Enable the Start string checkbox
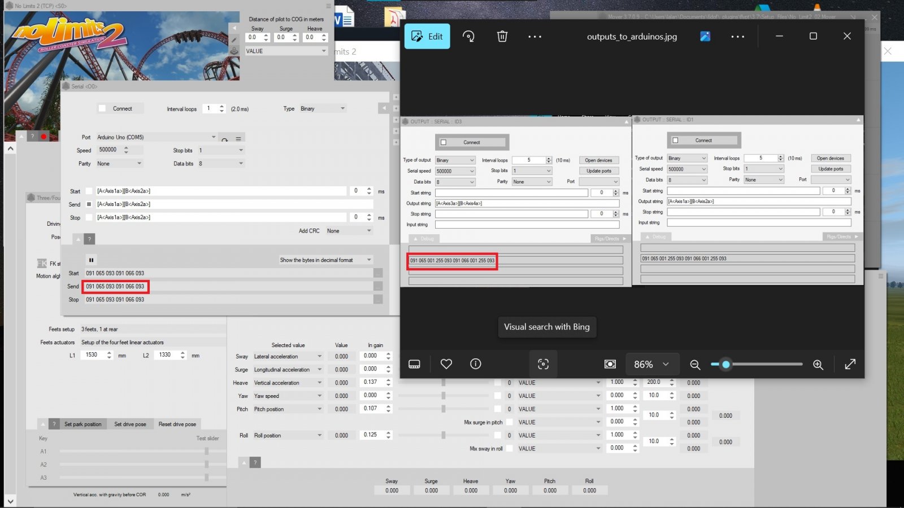This screenshot has height=508, width=904. click(x=89, y=191)
